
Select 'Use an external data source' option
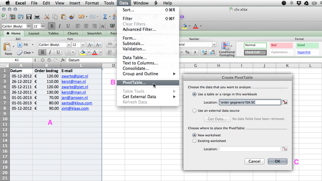click(x=194, y=111)
